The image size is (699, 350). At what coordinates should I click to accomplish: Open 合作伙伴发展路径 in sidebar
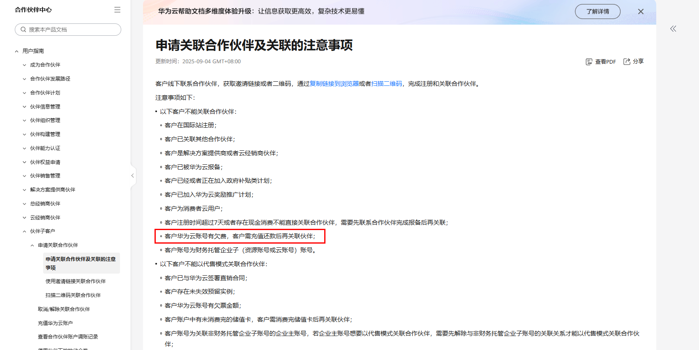(x=50, y=79)
